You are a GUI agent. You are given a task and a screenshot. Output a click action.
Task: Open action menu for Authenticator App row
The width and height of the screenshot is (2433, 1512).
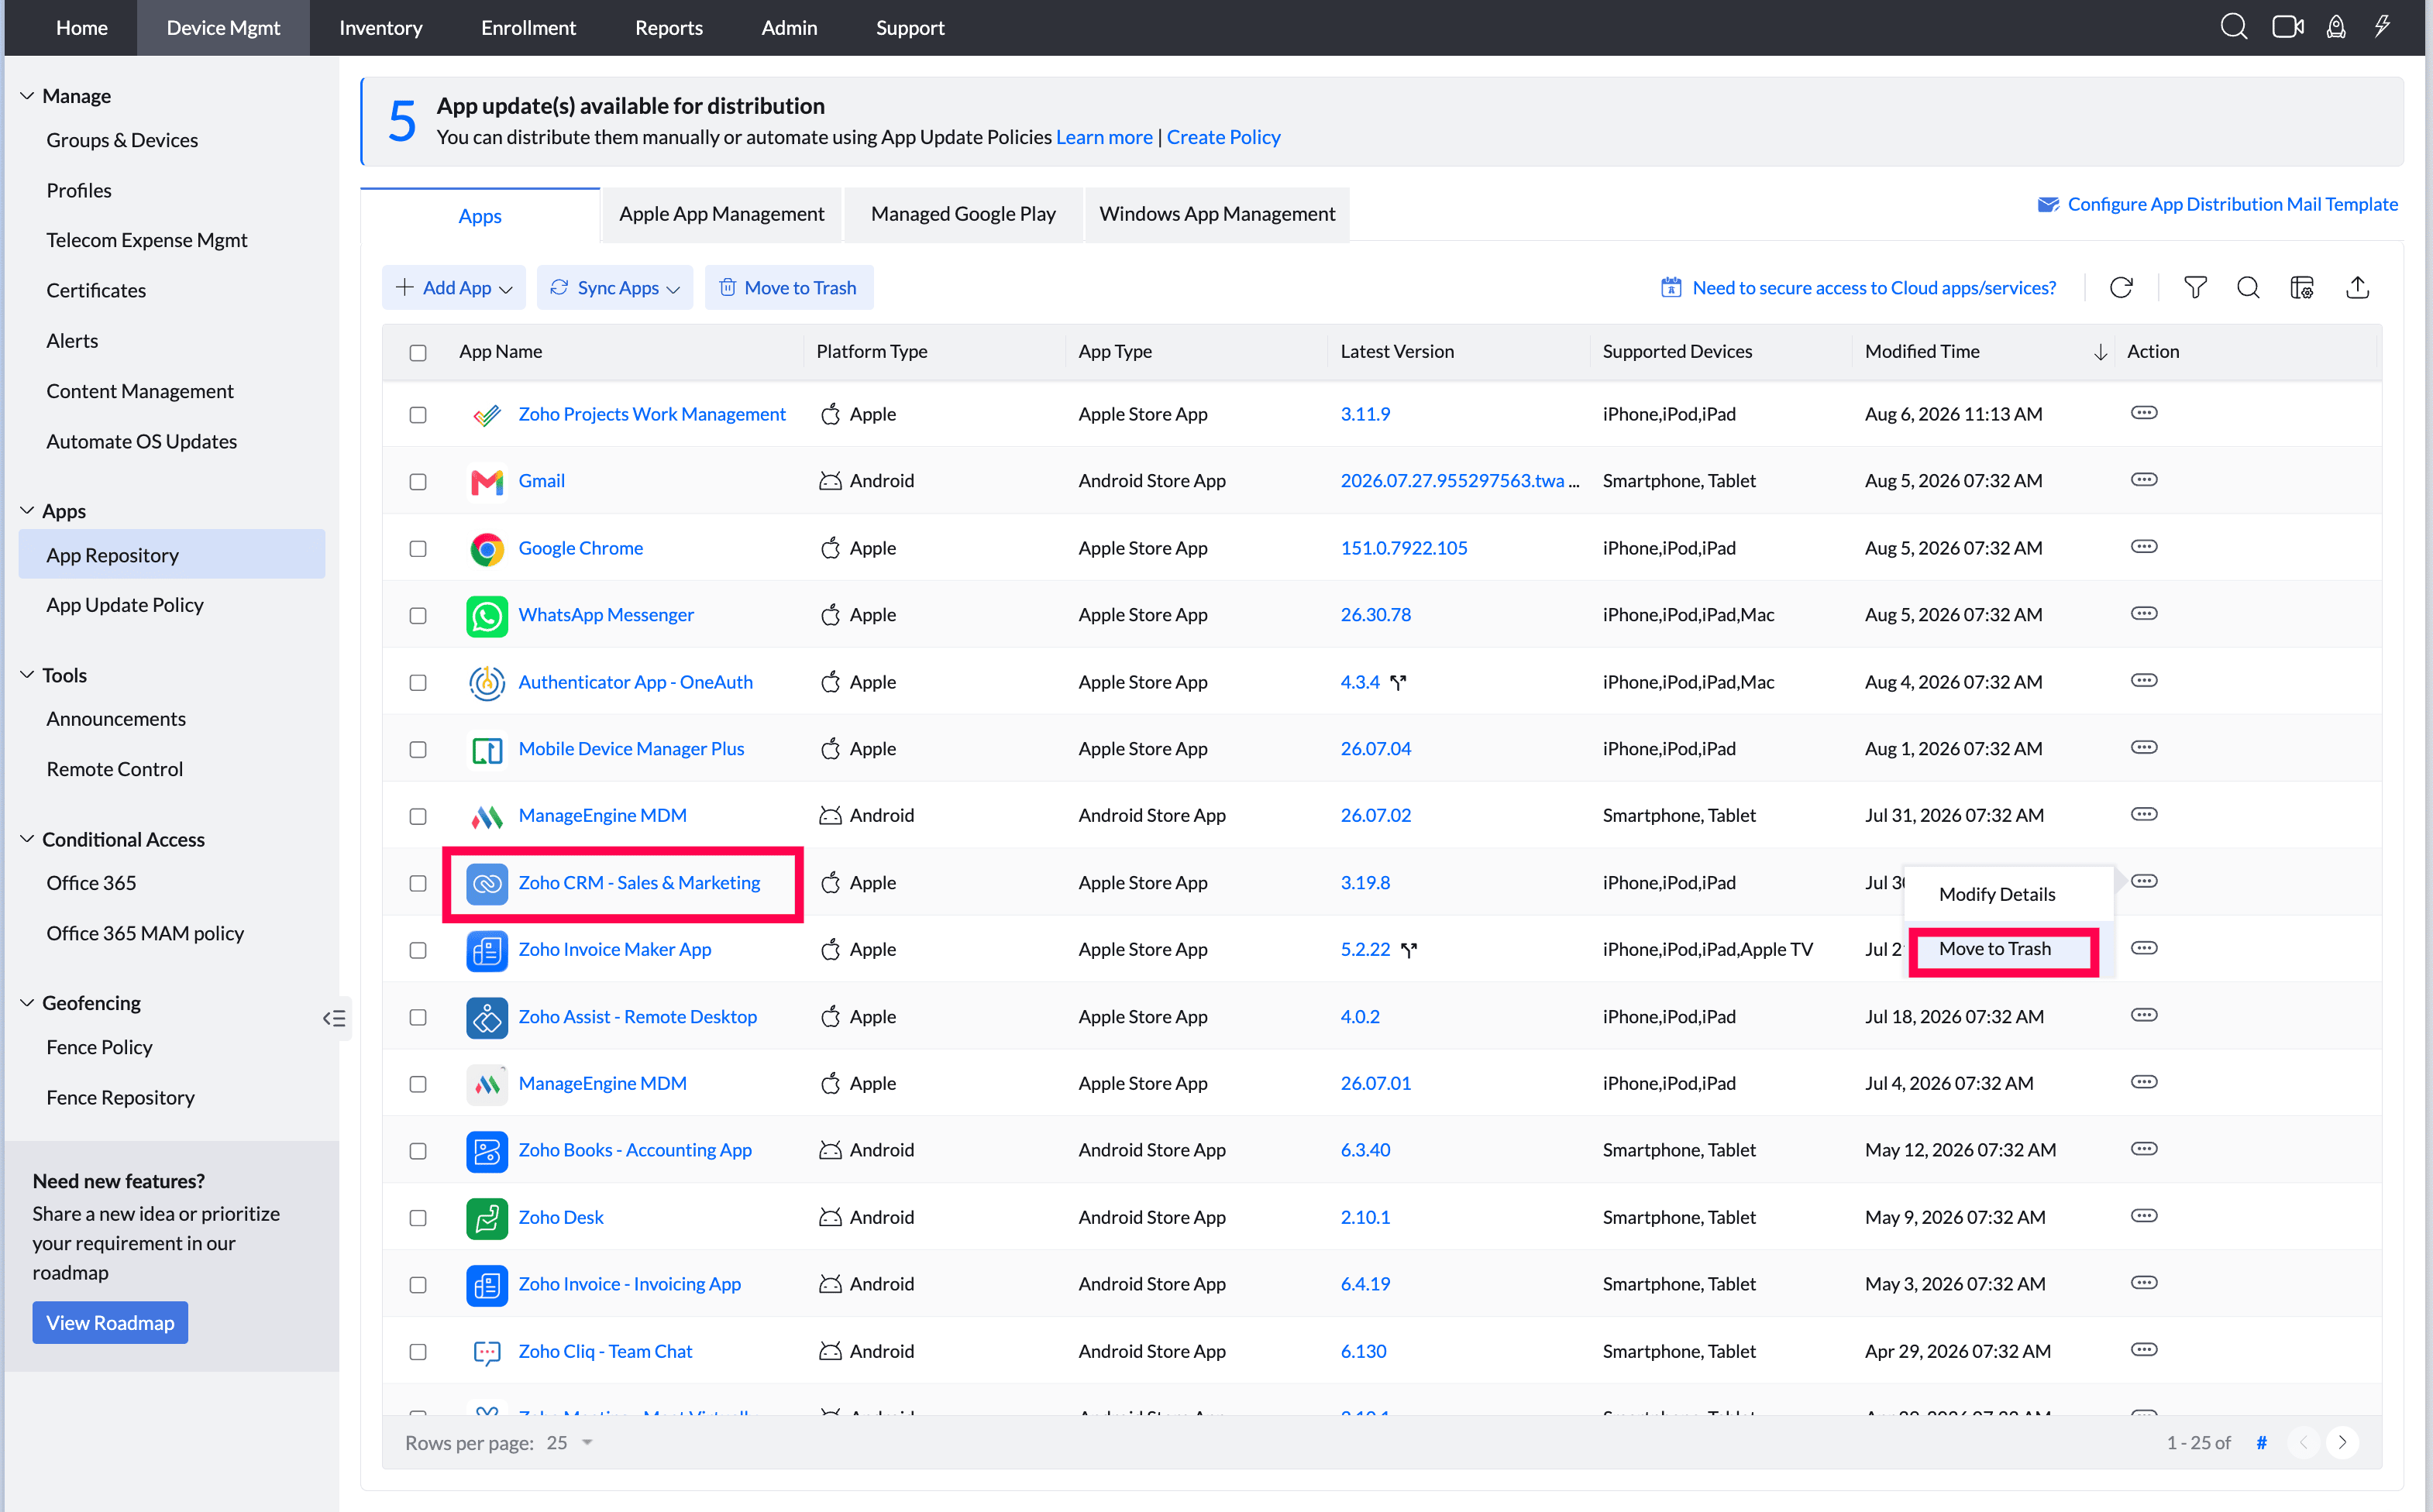pos(2144,681)
